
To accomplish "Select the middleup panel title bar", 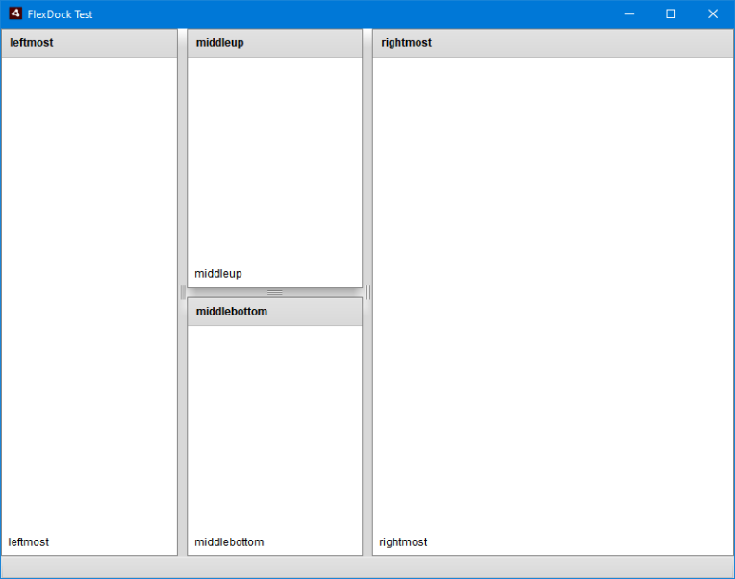I will tap(275, 43).
